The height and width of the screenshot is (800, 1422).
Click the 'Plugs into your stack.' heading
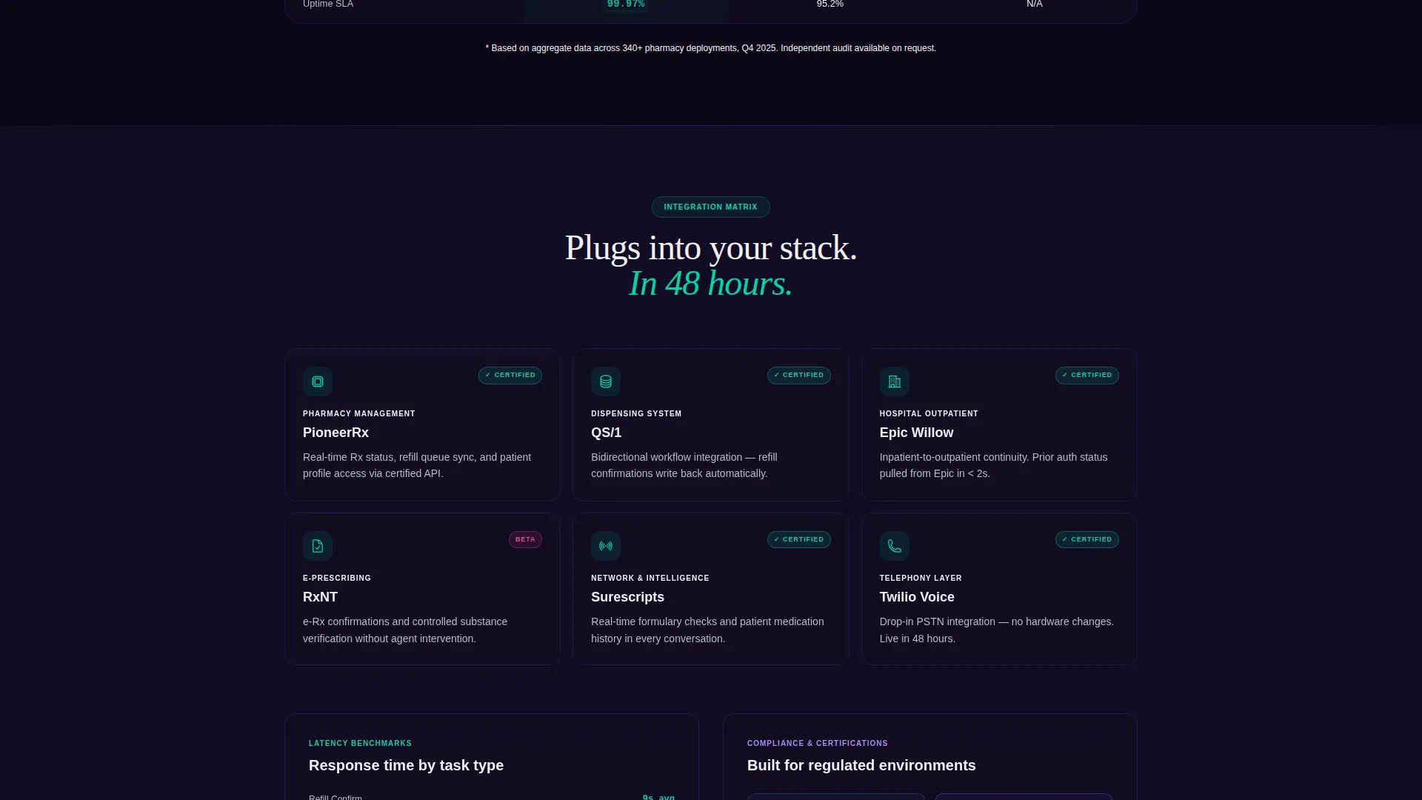click(711, 247)
